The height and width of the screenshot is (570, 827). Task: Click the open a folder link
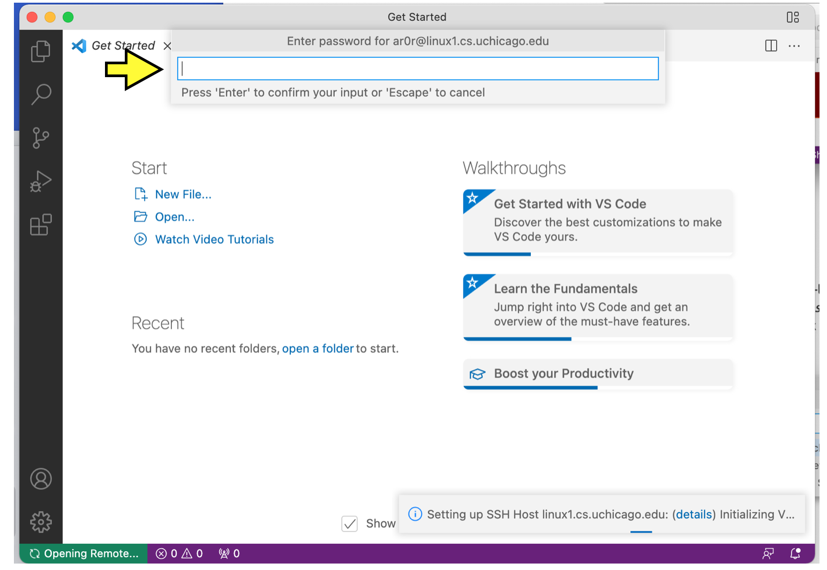[318, 348]
